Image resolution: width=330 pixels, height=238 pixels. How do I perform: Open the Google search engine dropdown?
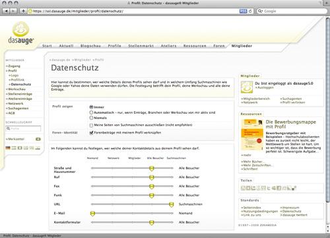click(260, 11)
